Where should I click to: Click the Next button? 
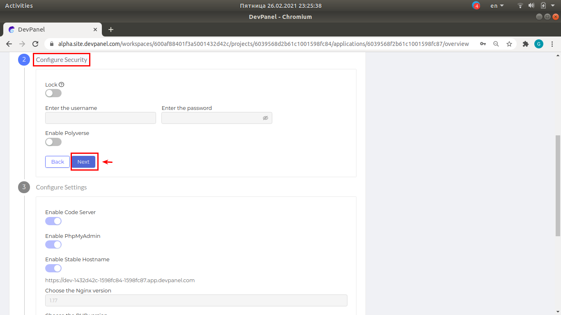click(84, 162)
